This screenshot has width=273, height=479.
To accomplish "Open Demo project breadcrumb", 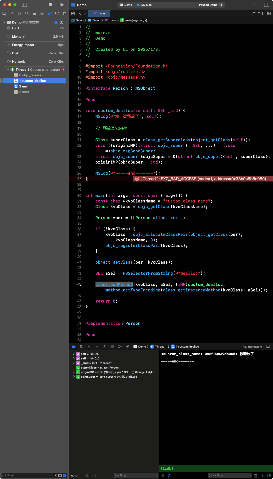I will (77, 20).
